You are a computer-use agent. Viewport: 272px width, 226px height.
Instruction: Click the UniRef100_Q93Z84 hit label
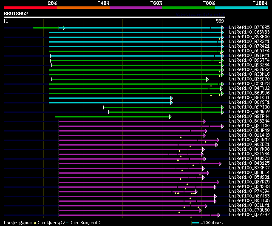pos(249,65)
